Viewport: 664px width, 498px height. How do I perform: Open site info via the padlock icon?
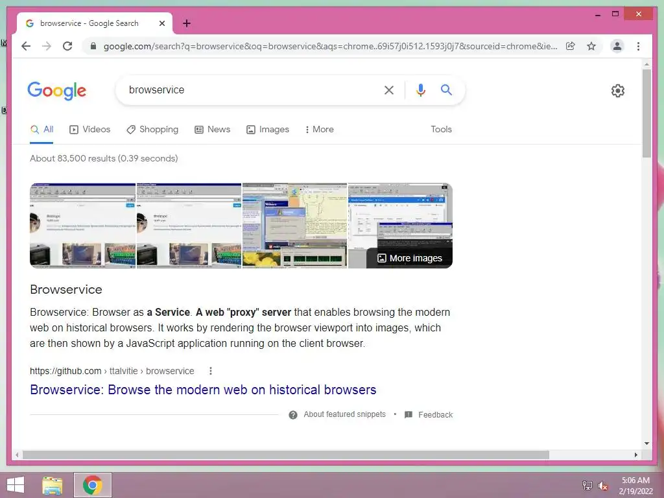pyautogui.click(x=93, y=46)
